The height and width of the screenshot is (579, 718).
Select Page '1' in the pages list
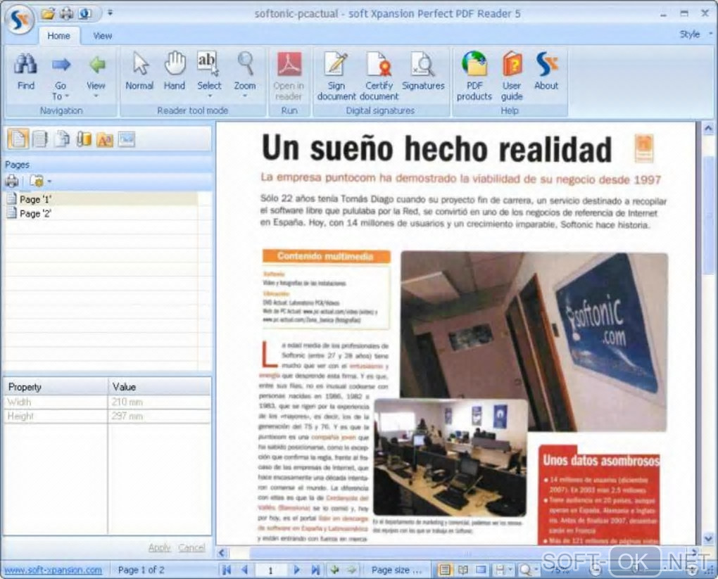tap(101, 199)
